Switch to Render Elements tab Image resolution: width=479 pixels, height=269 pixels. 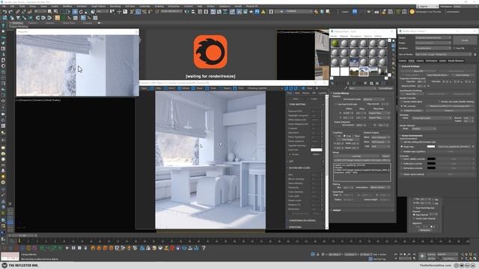point(456,61)
